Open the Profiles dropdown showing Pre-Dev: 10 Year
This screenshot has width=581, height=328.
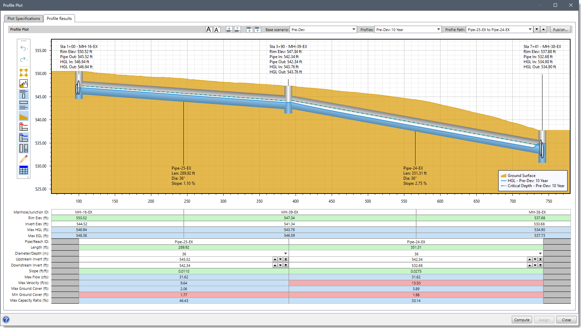438,29
